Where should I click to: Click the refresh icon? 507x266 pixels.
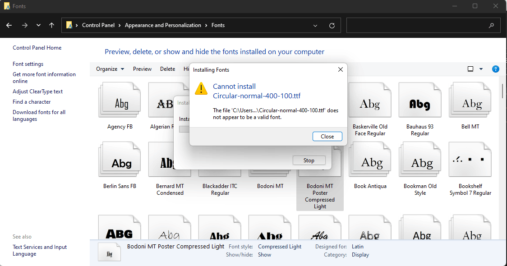click(x=332, y=25)
